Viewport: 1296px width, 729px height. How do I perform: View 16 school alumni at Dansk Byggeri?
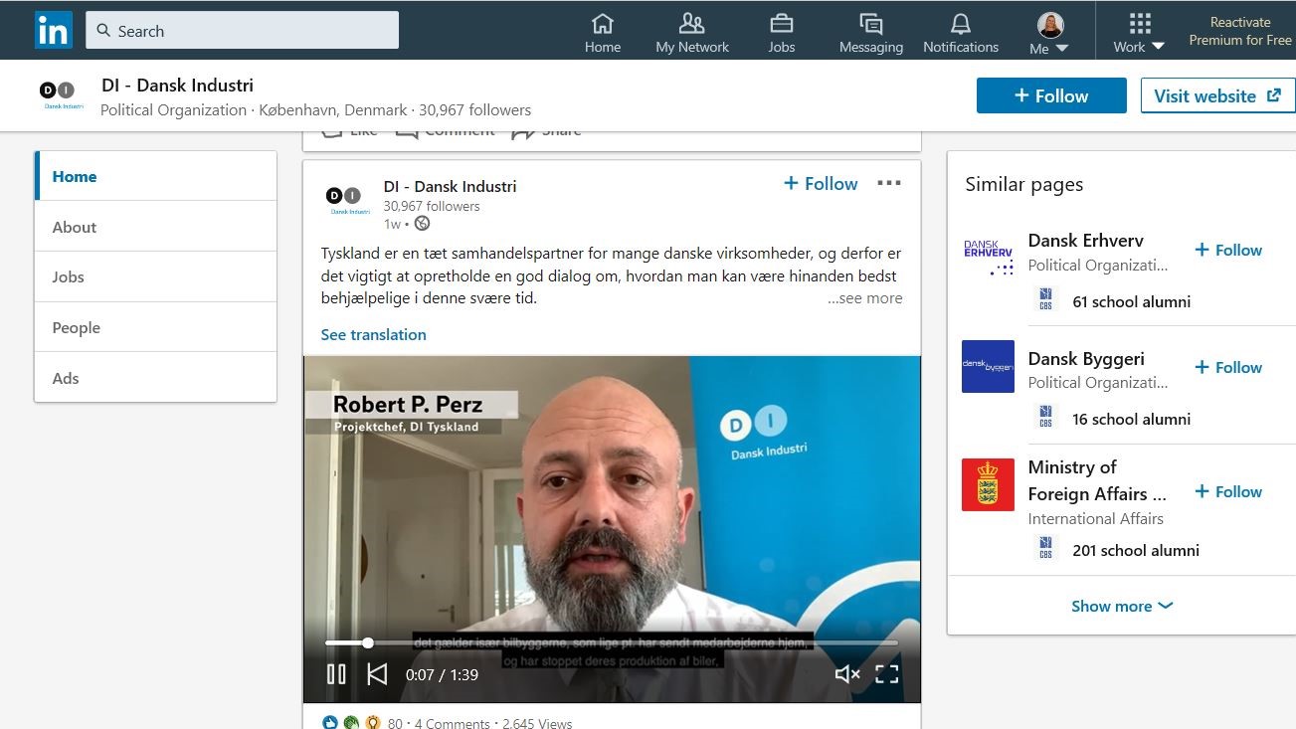pyautogui.click(x=1131, y=419)
